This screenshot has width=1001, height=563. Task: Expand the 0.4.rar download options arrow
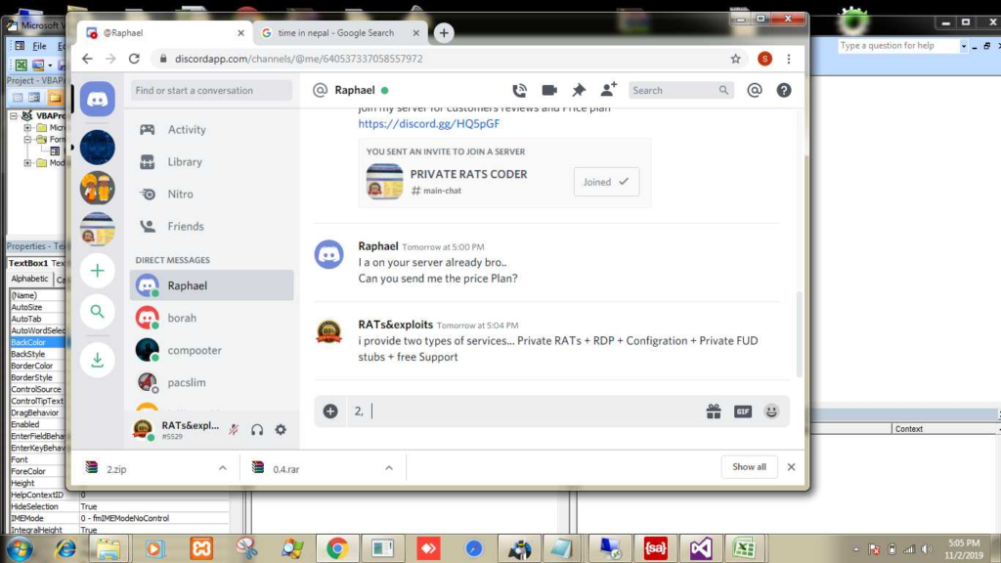(x=389, y=468)
